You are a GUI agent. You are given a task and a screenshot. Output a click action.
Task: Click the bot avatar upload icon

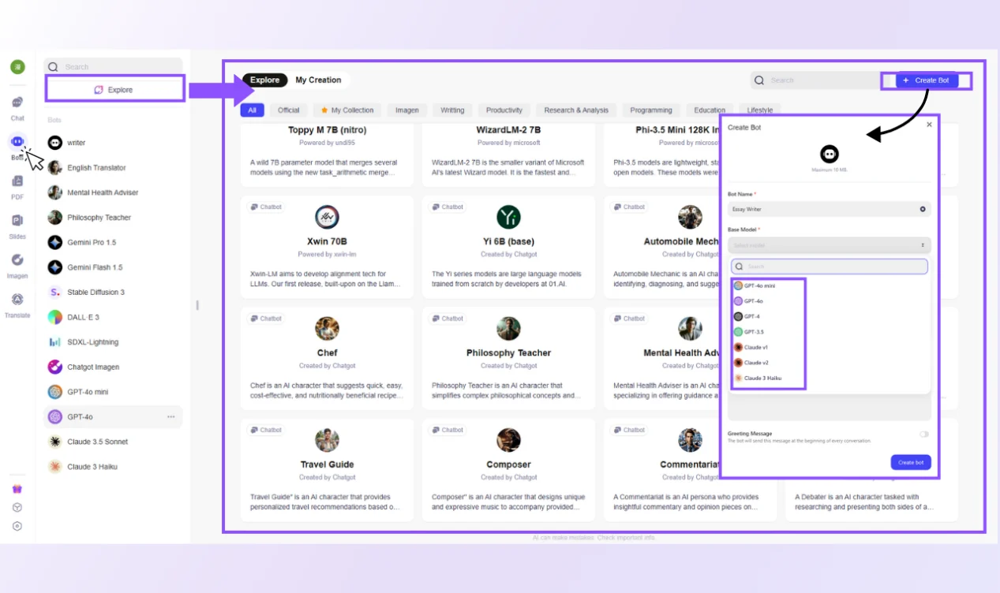click(829, 154)
